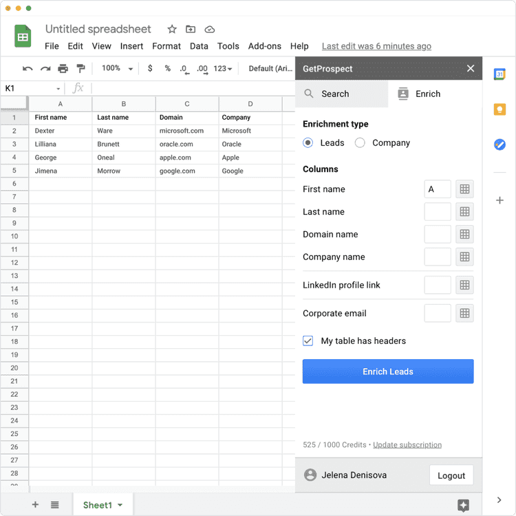Open the Insert menu
Screen dimensions: 516x516
tap(131, 46)
